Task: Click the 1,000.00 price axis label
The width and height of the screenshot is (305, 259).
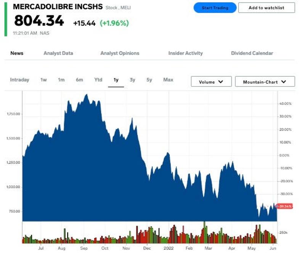Action: tap(13, 187)
